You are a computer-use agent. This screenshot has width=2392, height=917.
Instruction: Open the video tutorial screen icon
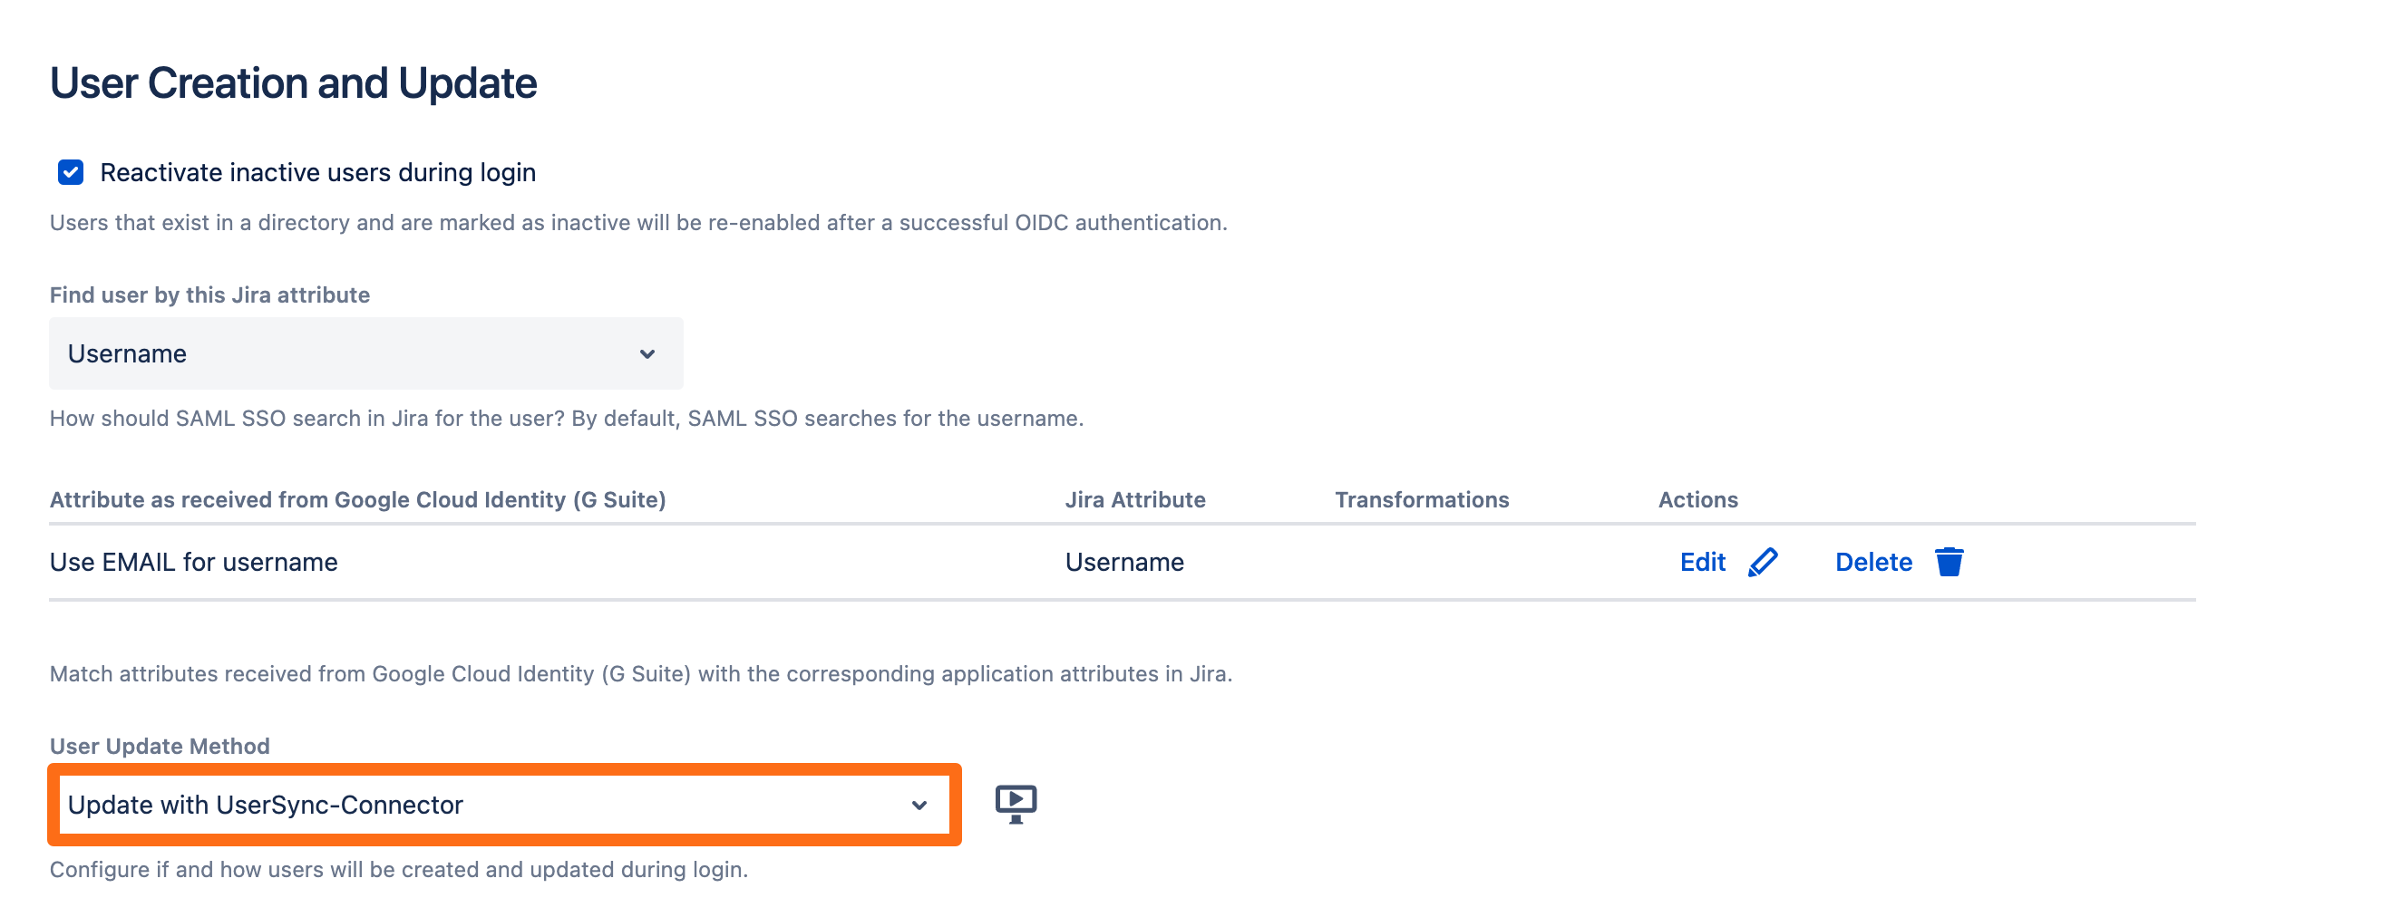coord(1016,804)
